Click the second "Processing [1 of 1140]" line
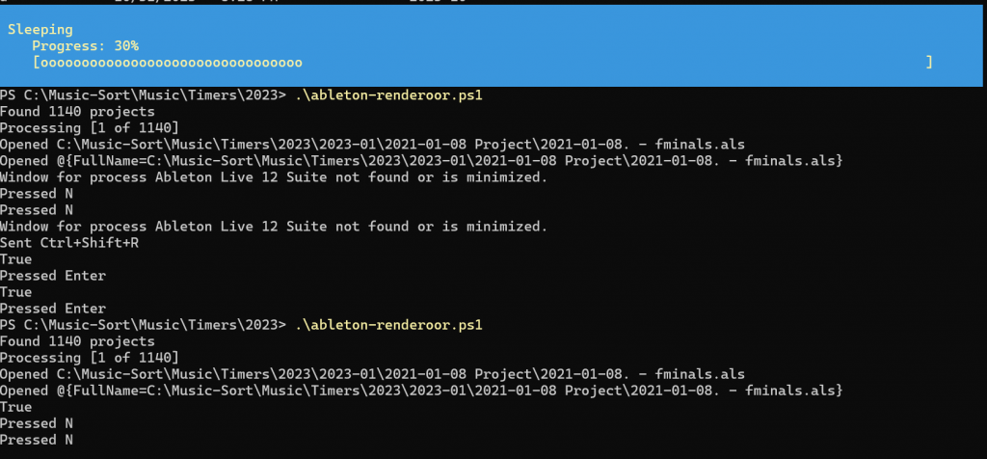The image size is (987, 459). coord(89,358)
